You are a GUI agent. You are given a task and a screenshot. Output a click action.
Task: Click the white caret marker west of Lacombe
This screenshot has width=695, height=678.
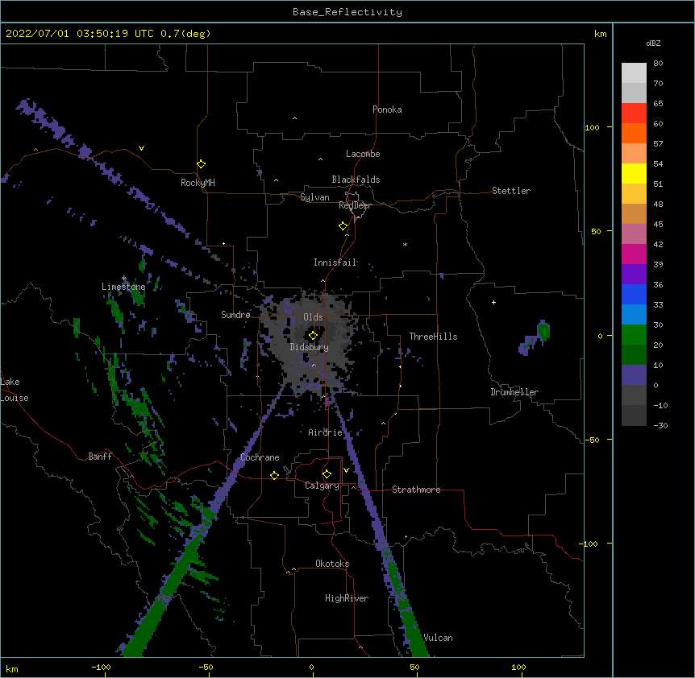click(320, 159)
